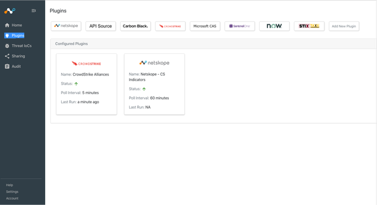Click 'Name: CrowdStrike Alliances' text
The image size is (377, 205).
85,74
